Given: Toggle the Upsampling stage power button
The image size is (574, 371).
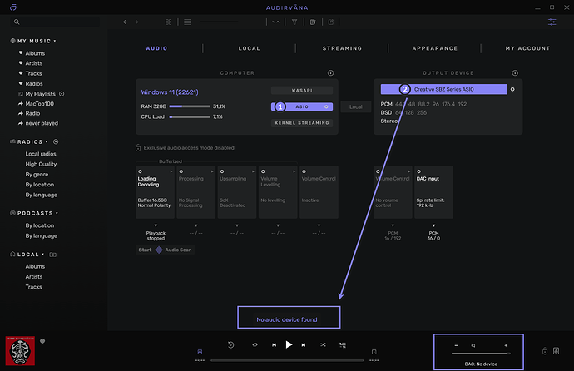Looking at the screenshot, I should (x=222, y=171).
